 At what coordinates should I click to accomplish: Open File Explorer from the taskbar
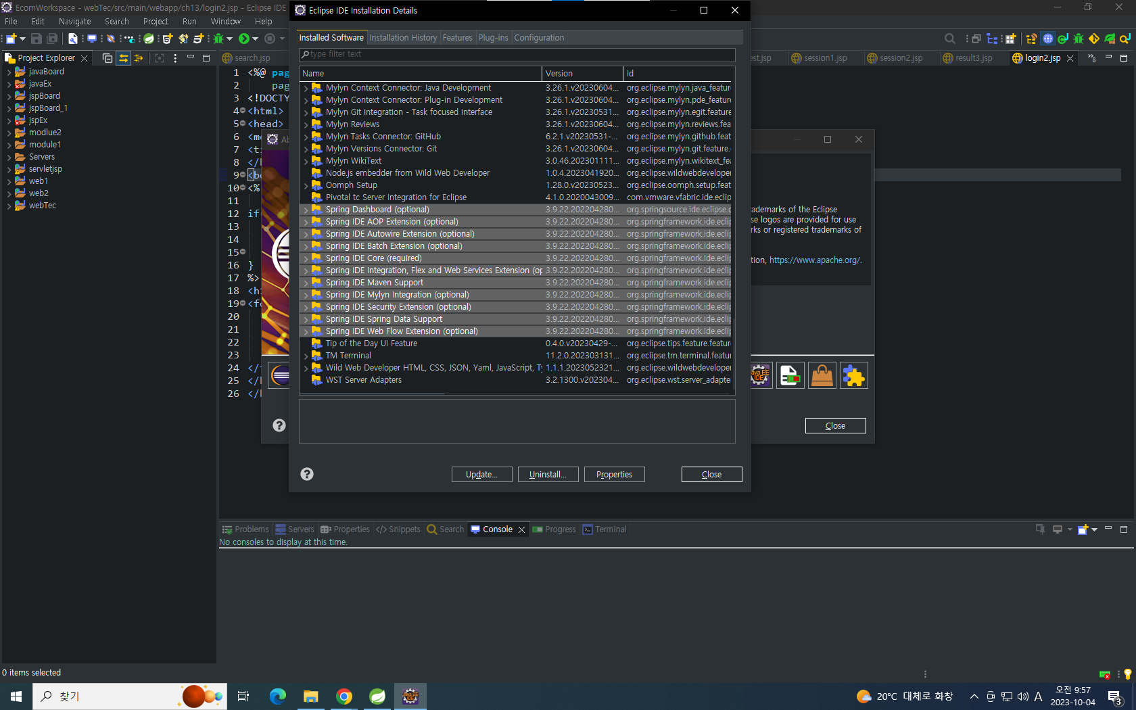(x=310, y=696)
